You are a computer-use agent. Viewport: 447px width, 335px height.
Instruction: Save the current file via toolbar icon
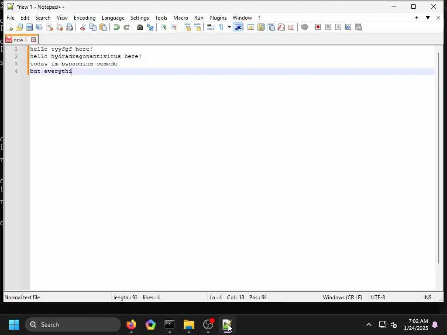(29, 27)
